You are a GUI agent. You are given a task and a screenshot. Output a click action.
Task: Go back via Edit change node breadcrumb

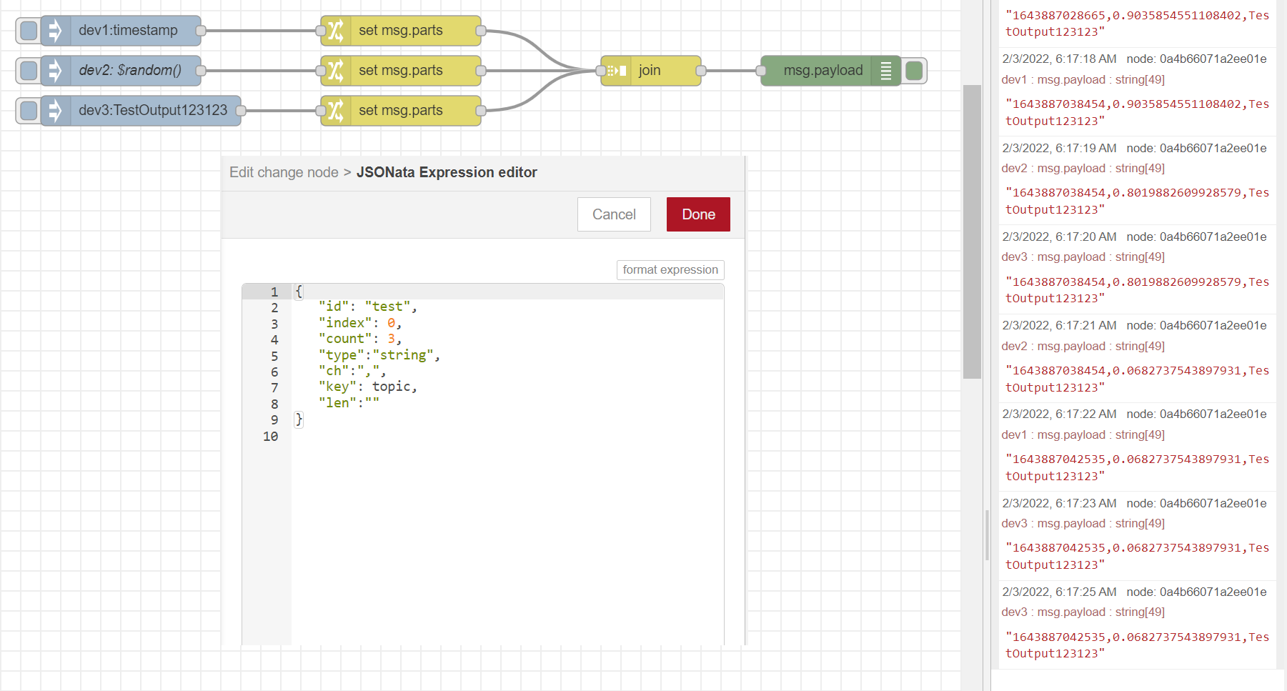click(x=284, y=172)
